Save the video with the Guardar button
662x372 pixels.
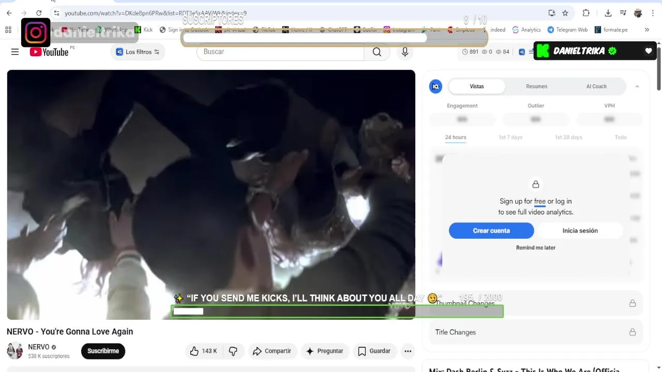click(x=374, y=351)
